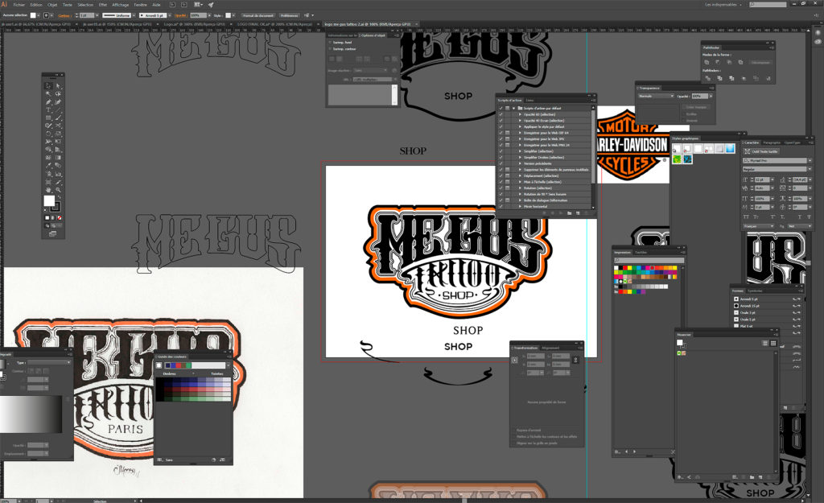The image size is (824, 503).
Task: Open the Myriad Pro font family dropdown
Action: tap(772, 161)
